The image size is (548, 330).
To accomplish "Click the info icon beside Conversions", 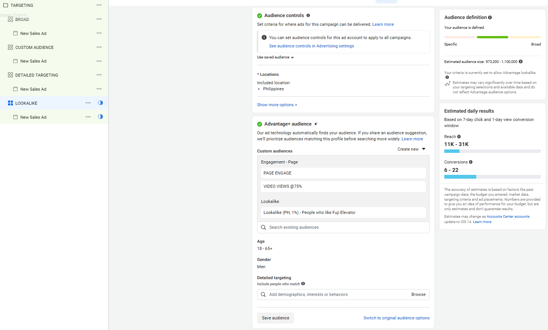I will 471,162.
